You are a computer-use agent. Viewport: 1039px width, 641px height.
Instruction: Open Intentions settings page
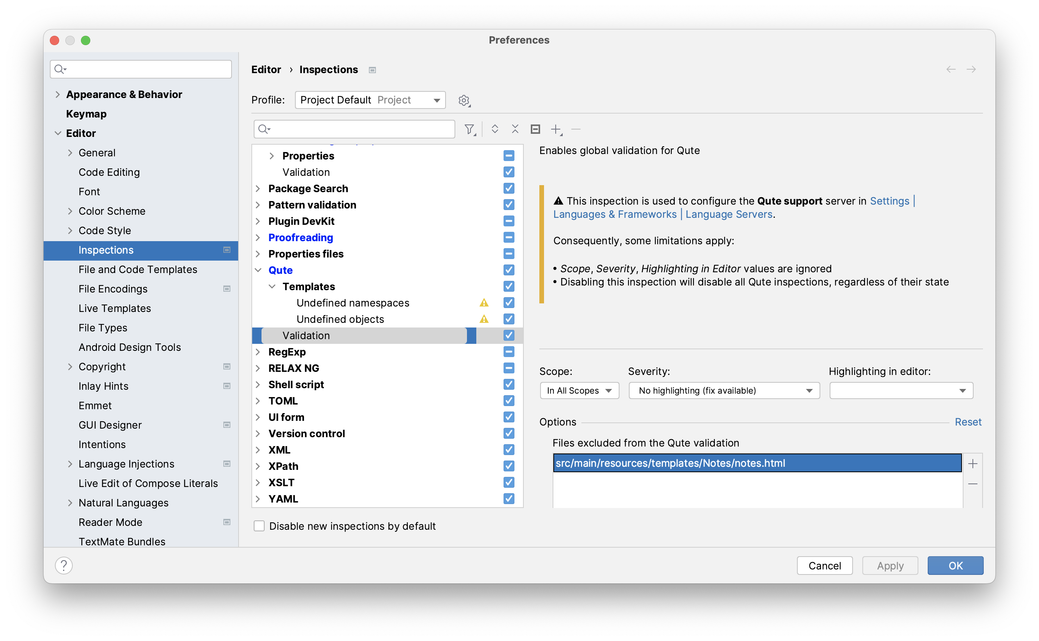pos(102,444)
